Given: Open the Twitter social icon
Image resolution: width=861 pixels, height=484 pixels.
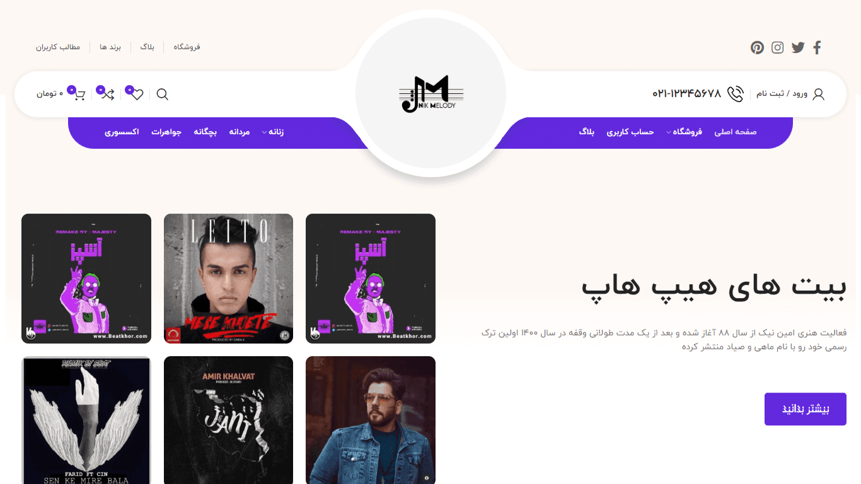Looking at the screenshot, I should coord(798,47).
